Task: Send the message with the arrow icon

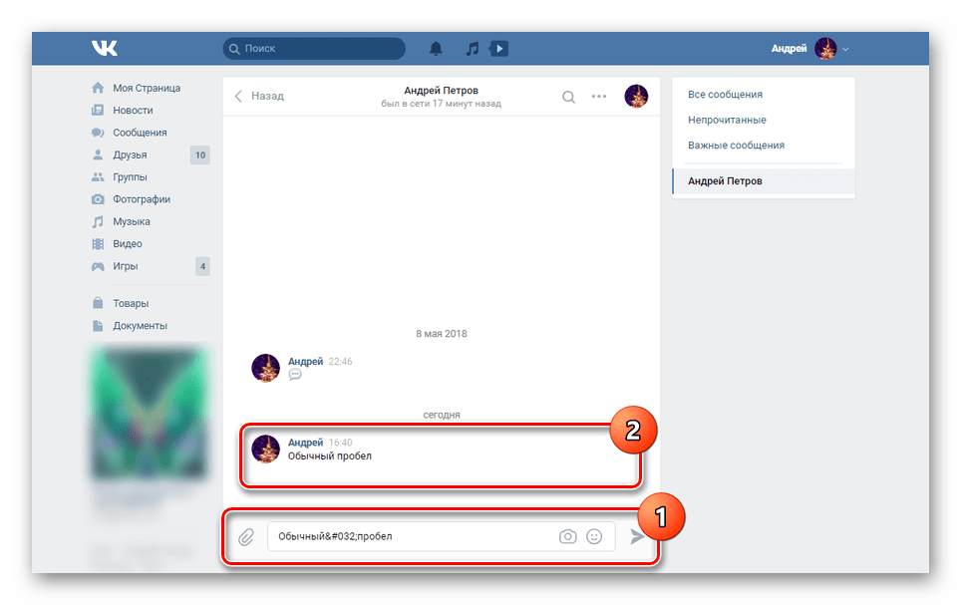Action: (638, 536)
